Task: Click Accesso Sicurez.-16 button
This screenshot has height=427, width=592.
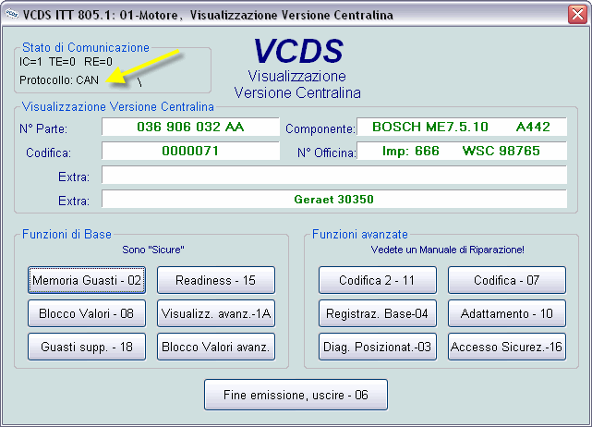Action: coord(507,347)
